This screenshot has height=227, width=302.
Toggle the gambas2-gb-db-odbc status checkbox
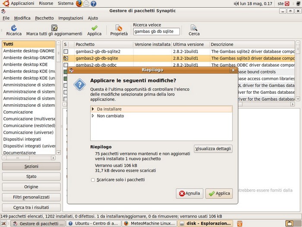[66, 65]
